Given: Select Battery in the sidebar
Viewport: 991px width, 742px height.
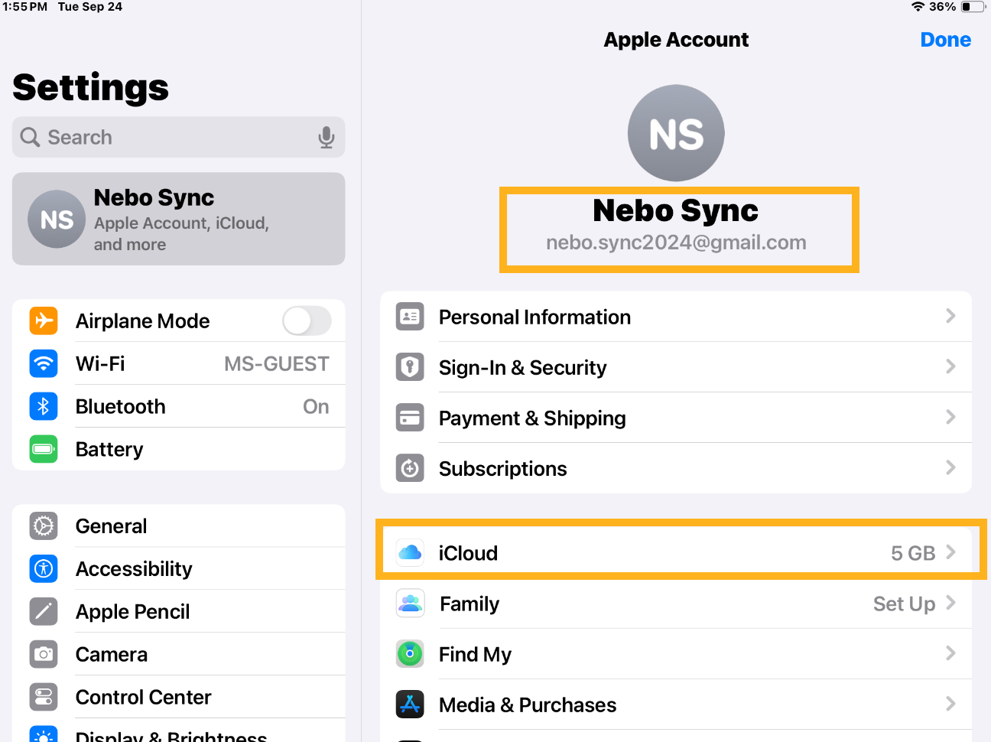Looking at the screenshot, I should click(x=178, y=449).
